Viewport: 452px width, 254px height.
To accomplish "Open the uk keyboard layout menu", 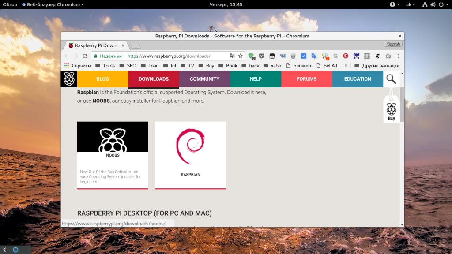I will (x=410, y=4).
